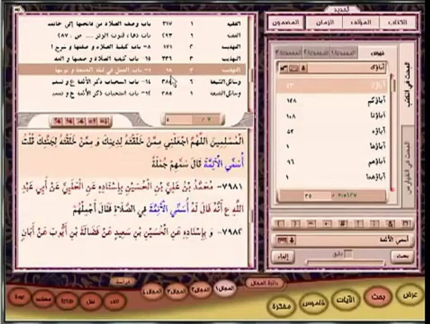Click the ampersand (&) operator icon
Screen dimensions: 430x324
pos(390,224)
